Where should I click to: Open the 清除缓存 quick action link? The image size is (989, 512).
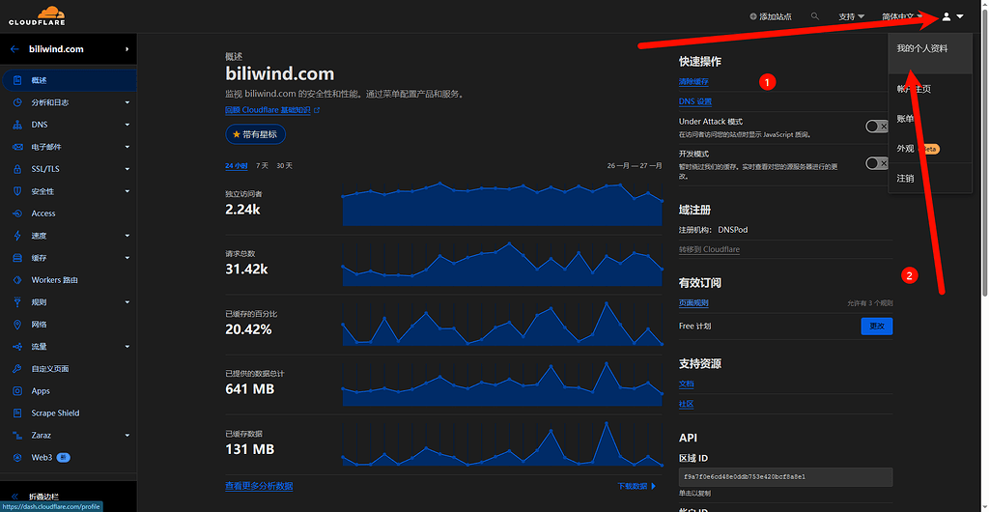[693, 82]
